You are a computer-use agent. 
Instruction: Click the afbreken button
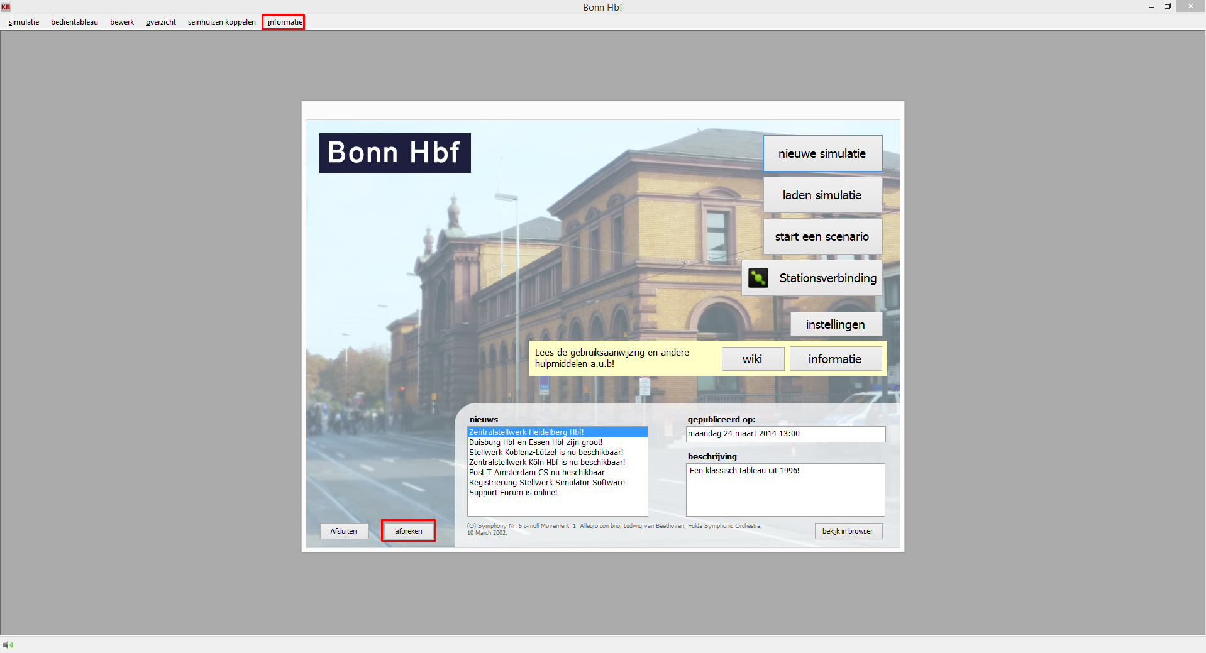coord(408,531)
